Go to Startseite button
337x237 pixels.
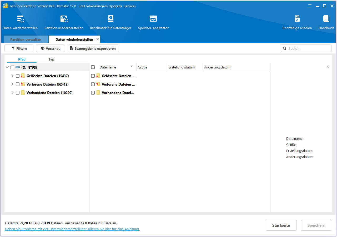281,225
